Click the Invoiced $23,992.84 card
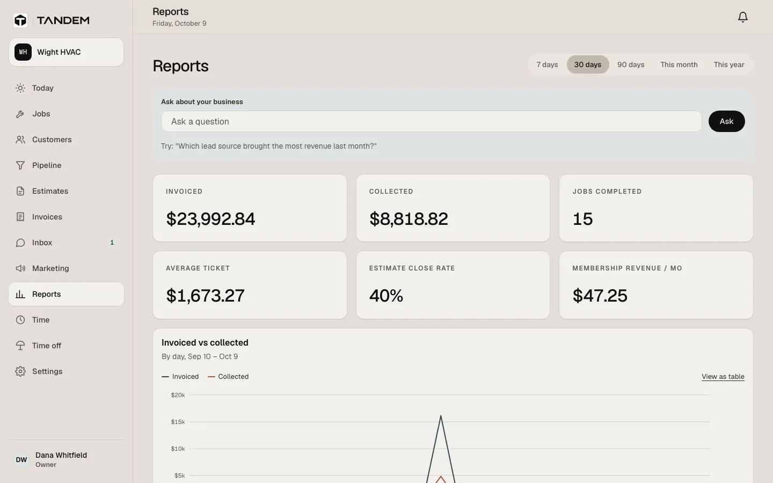This screenshot has height=483, width=773. (x=250, y=208)
